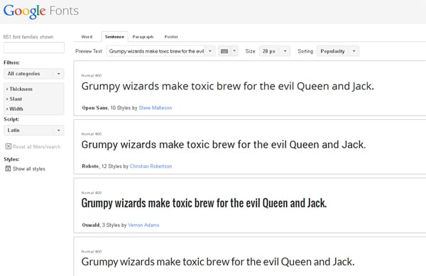
Task: Click the Reset all filters X icon
Action: (x=9, y=147)
